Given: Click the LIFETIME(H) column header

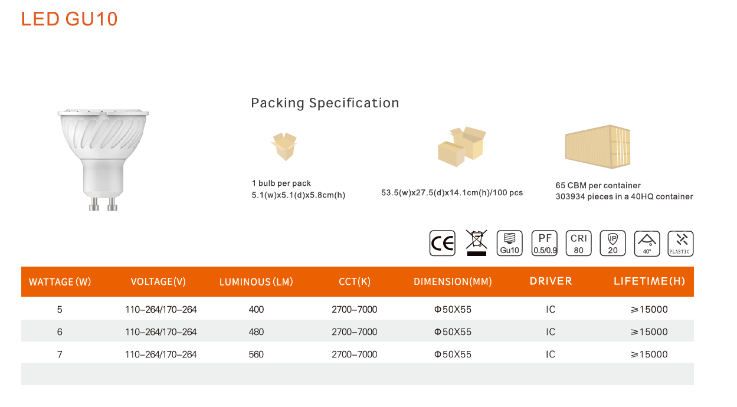Looking at the screenshot, I should pyautogui.click(x=649, y=281).
